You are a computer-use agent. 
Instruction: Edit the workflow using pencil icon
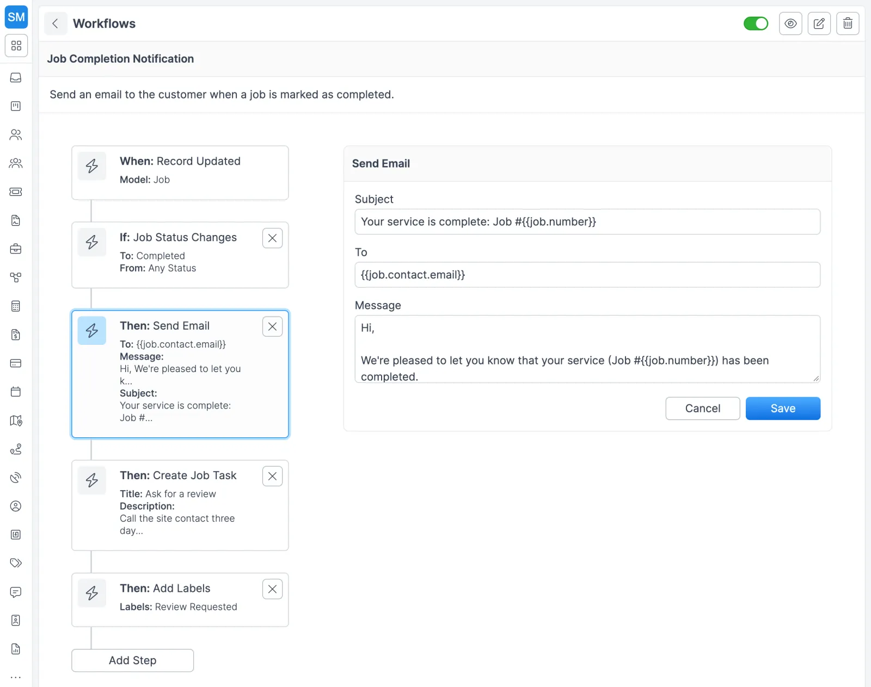pyautogui.click(x=819, y=23)
